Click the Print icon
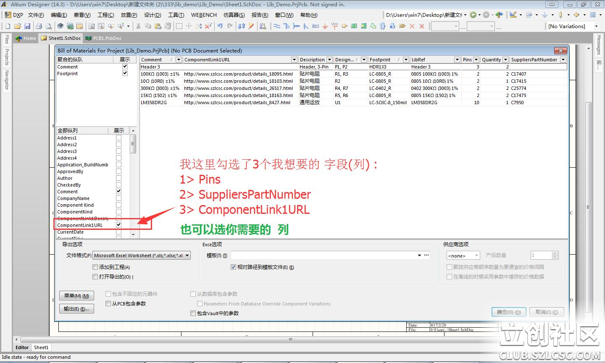 click(39, 26)
